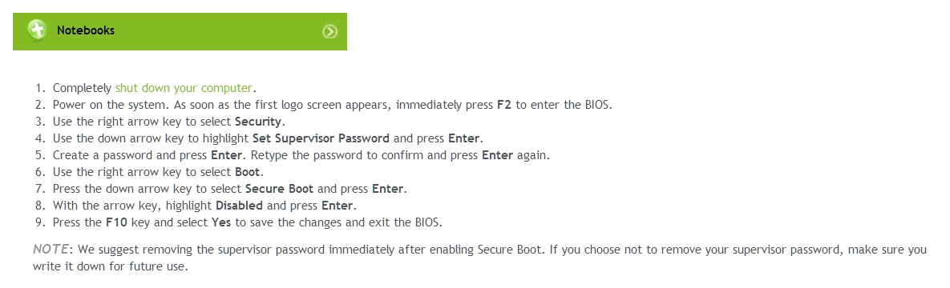Image resolution: width=950 pixels, height=288 pixels.
Task: Click the bold F2 key text
Action: tap(504, 105)
